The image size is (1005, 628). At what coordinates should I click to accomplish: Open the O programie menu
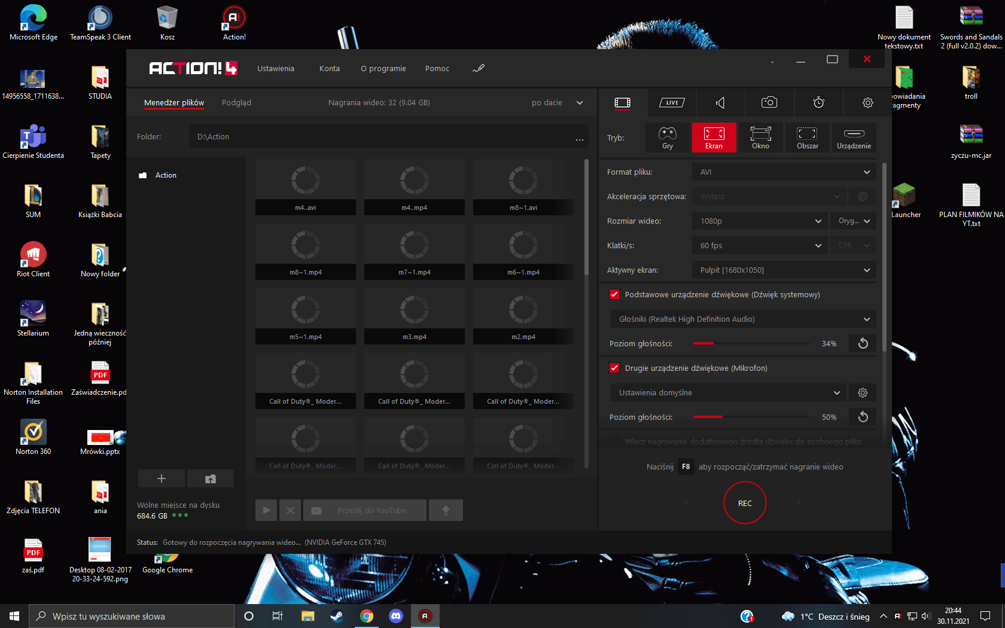coord(383,69)
